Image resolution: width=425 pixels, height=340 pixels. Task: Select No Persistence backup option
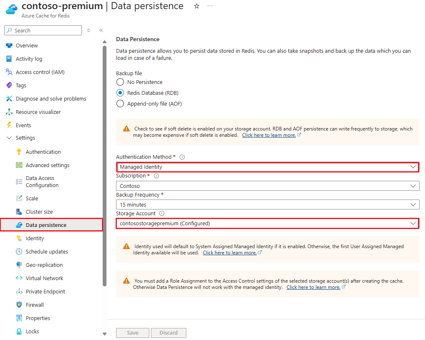(x=120, y=82)
